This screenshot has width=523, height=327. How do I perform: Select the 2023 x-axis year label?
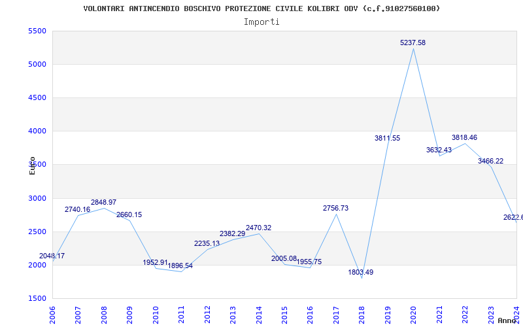[491, 315]
